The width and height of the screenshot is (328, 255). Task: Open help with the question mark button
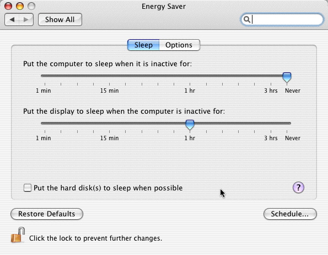point(298,187)
